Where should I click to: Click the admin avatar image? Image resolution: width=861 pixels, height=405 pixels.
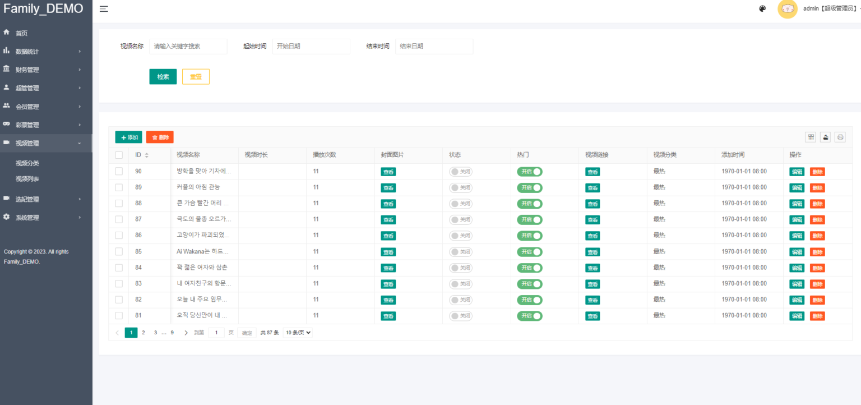tap(788, 9)
